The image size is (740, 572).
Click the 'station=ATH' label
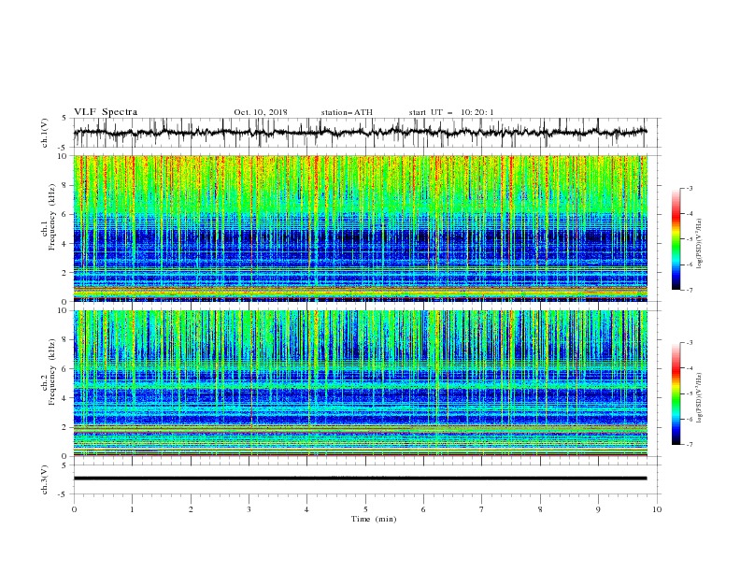pos(347,112)
